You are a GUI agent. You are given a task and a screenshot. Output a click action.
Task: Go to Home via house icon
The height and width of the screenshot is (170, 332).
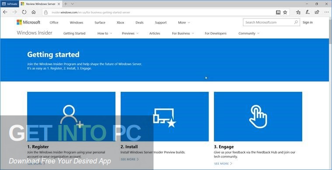click(x=33, y=12)
